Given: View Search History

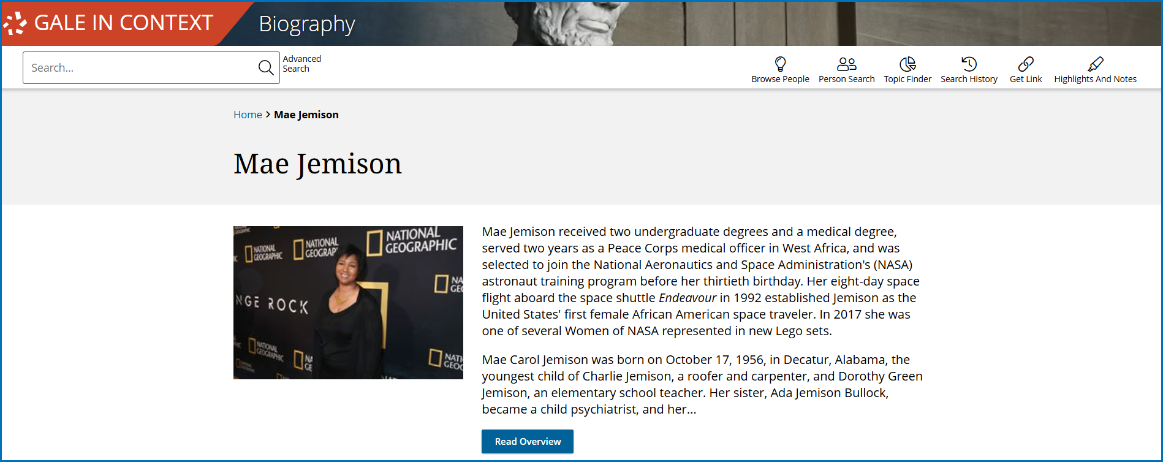Looking at the screenshot, I should (x=969, y=70).
